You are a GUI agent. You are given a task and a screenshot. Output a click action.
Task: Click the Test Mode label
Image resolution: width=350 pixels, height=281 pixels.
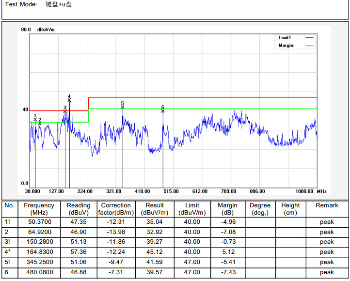[x=21, y=4]
